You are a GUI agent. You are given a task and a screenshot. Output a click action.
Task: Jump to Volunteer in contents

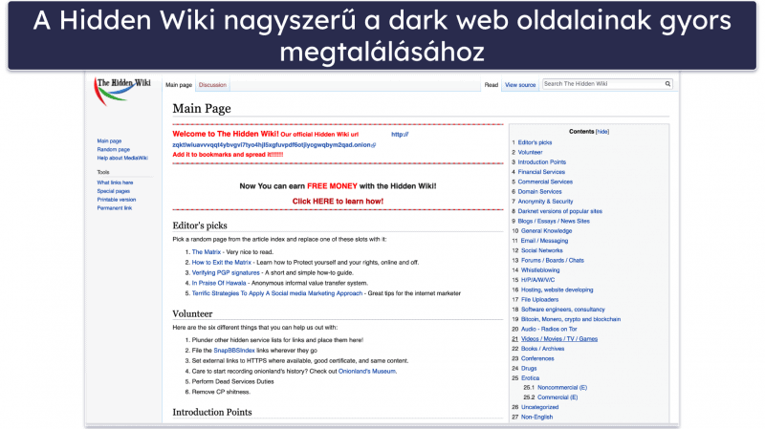point(530,152)
